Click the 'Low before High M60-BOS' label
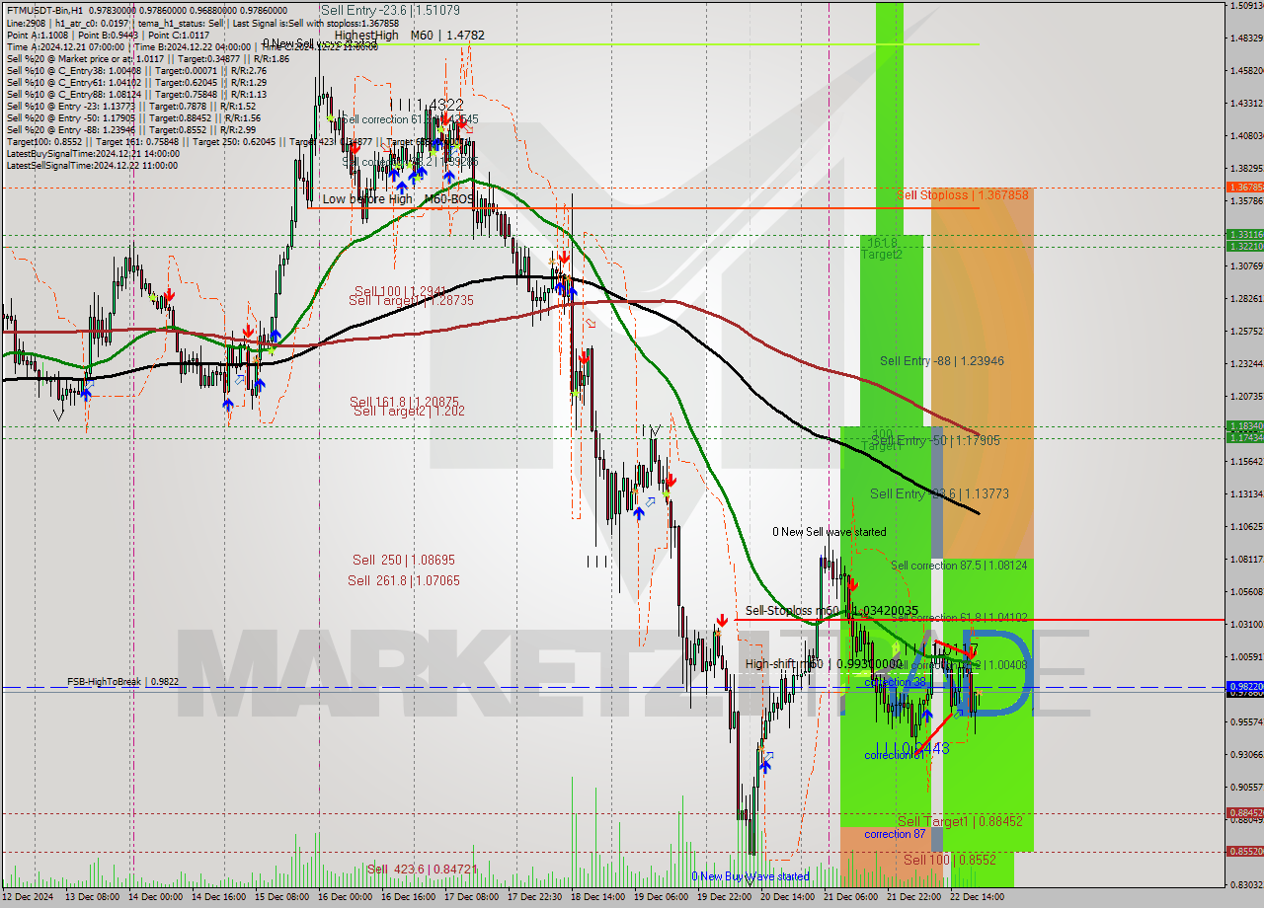The image size is (1264, 908). click(x=398, y=199)
